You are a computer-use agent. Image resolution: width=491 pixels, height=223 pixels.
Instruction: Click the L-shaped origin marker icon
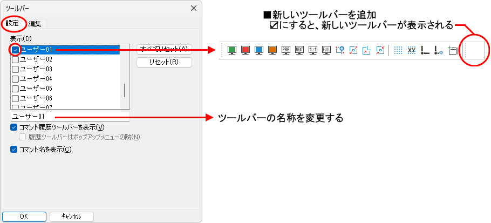coord(425,50)
